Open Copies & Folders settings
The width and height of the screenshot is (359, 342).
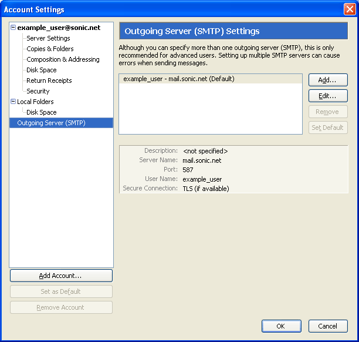tap(50, 49)
